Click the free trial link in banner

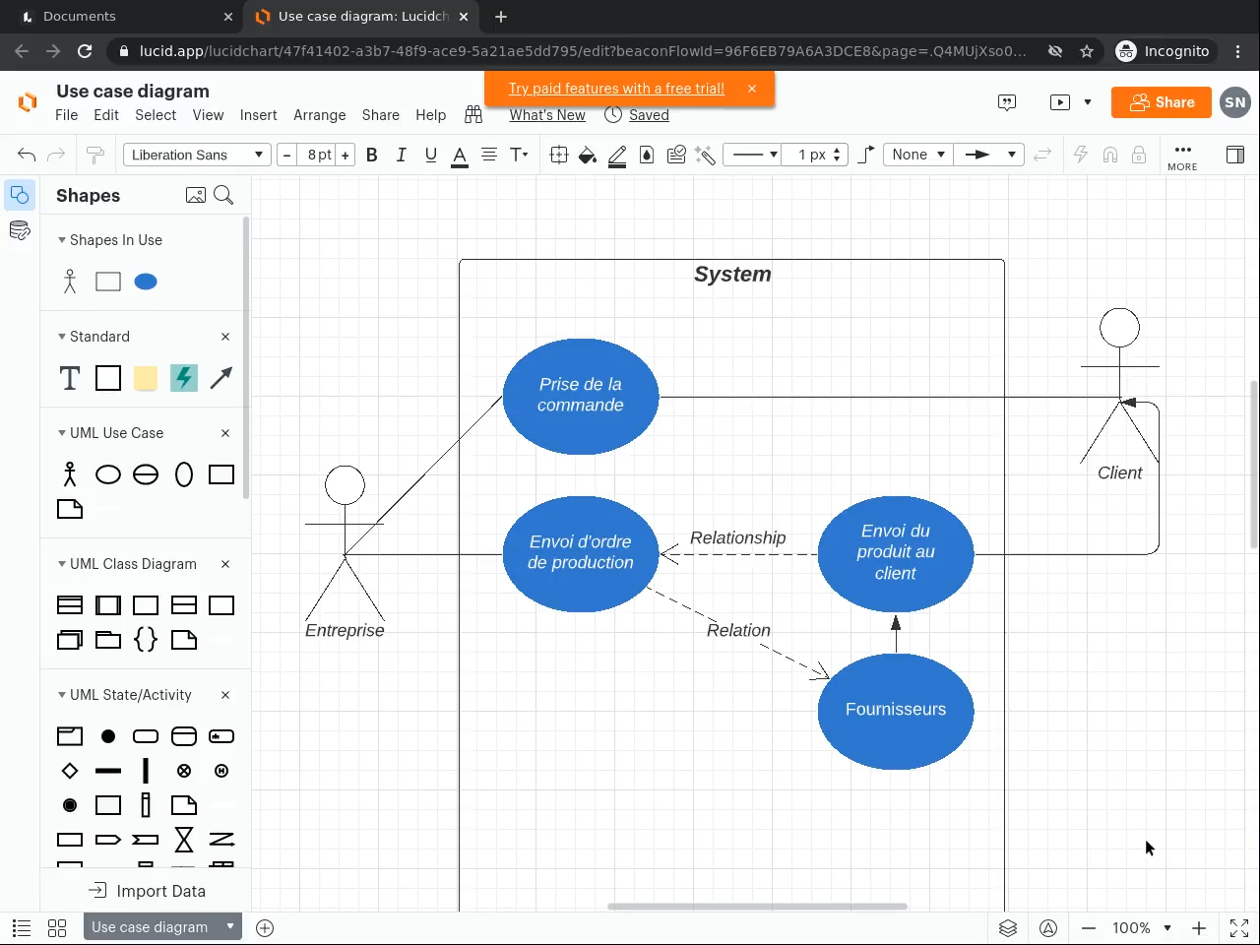click(x=616, y=89)
